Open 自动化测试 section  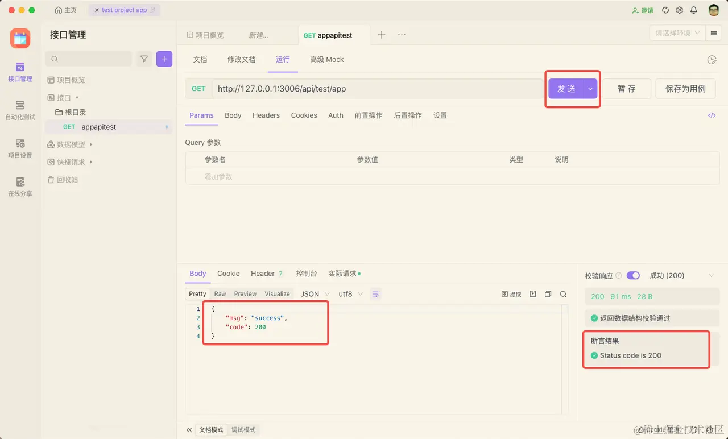pyautogui.click(x=20, y=110)
